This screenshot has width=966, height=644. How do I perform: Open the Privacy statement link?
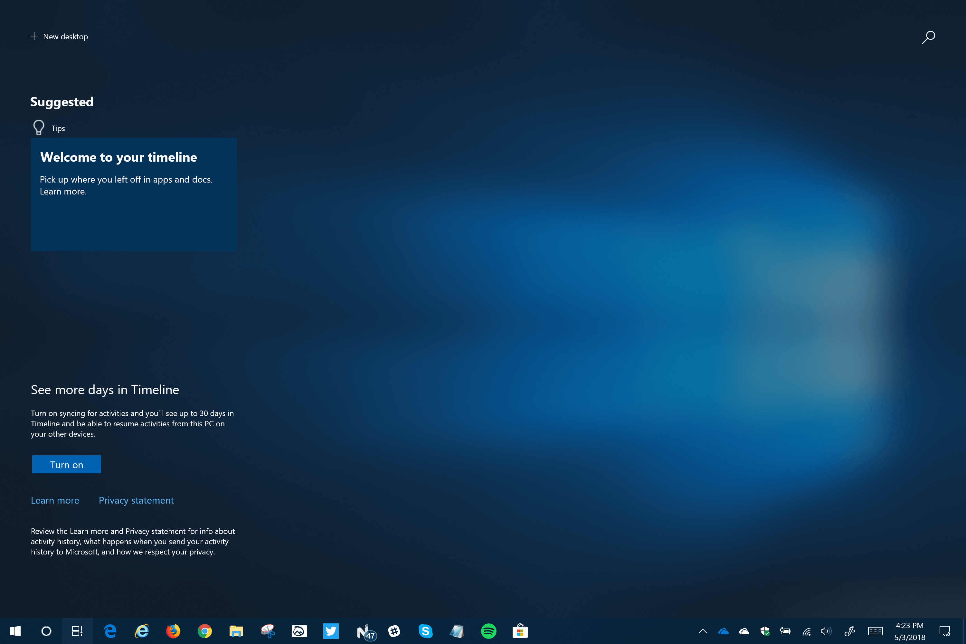pos(136,500)
